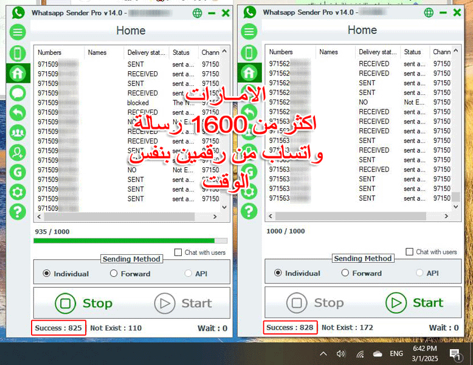Select phone icon in left window sidebar
This screenshot has width=473, height=365.
coord(18,54)
